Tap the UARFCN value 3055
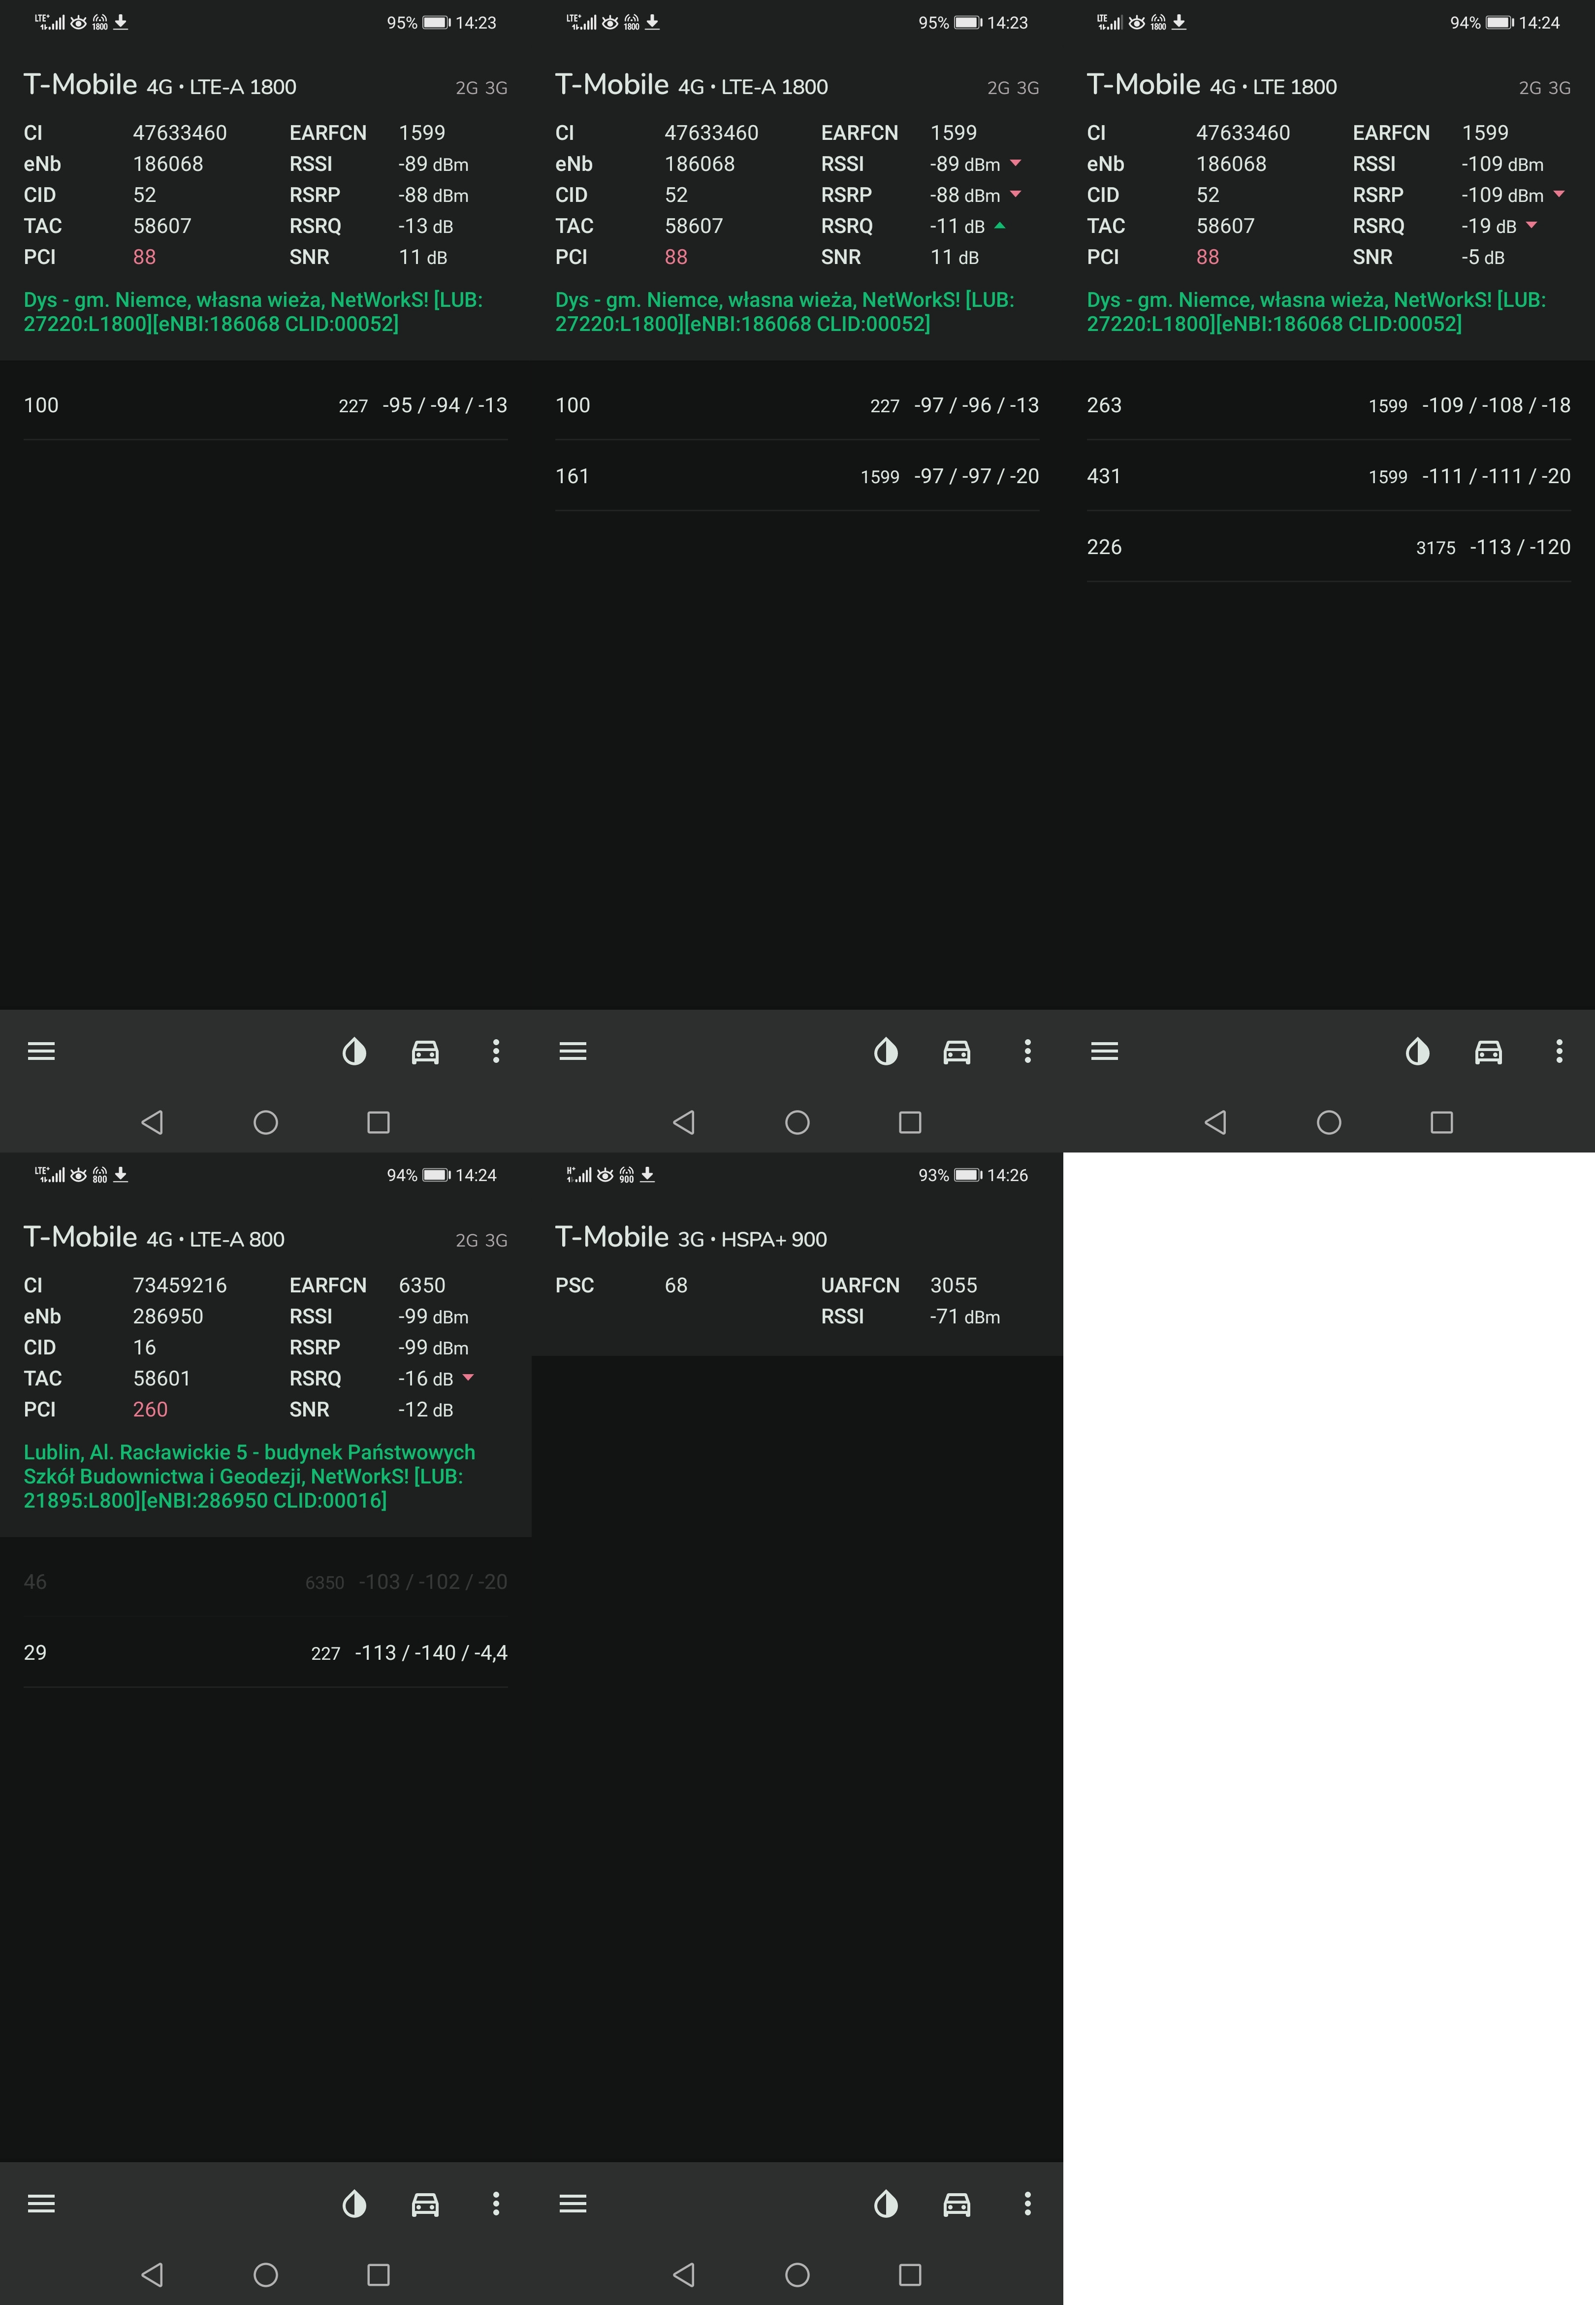1595x2305 pixels. (x=954, y=1285)
